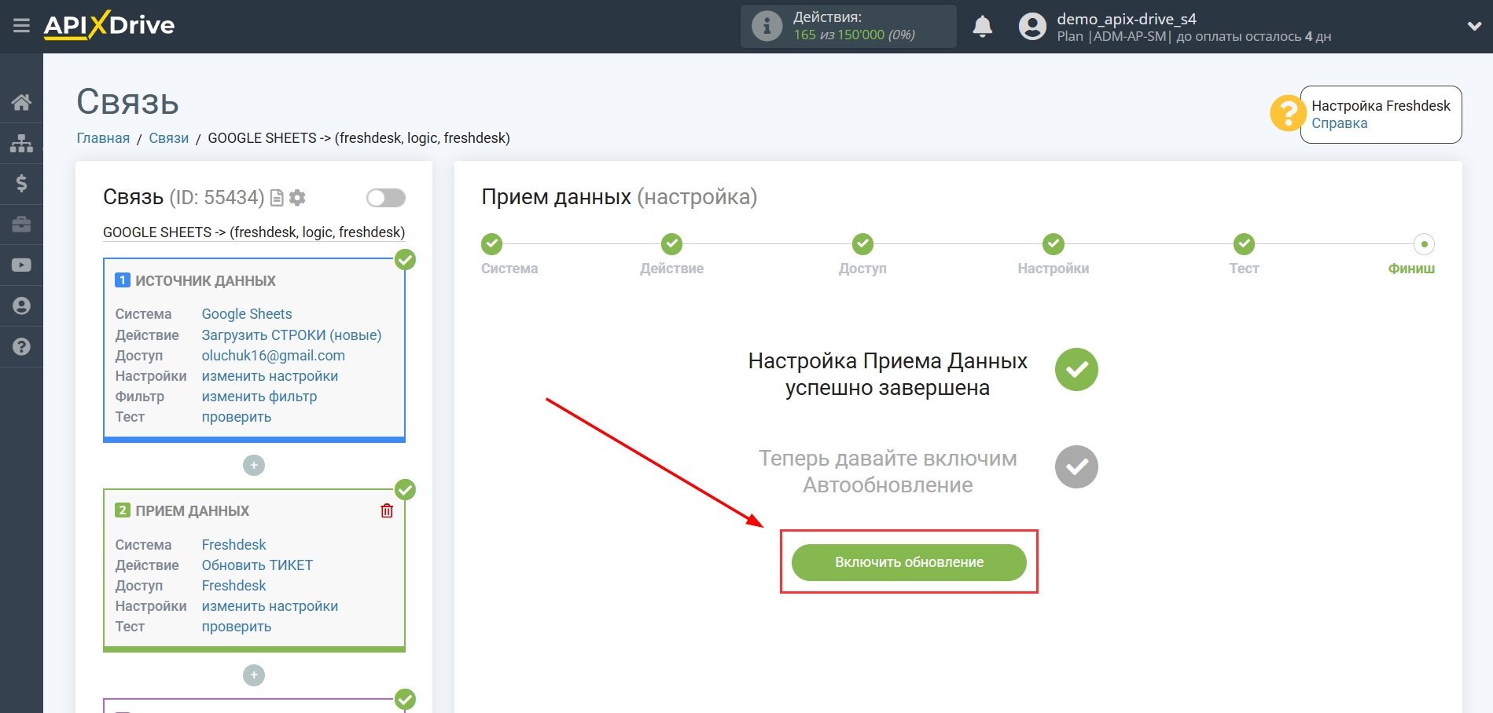Click the connection notes document icon
Viewport: 1493px width, 713px height.
pos(277,198)
